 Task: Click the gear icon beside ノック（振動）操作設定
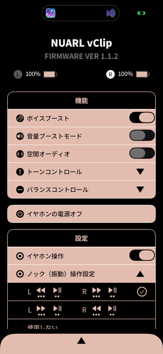[20, 274]
